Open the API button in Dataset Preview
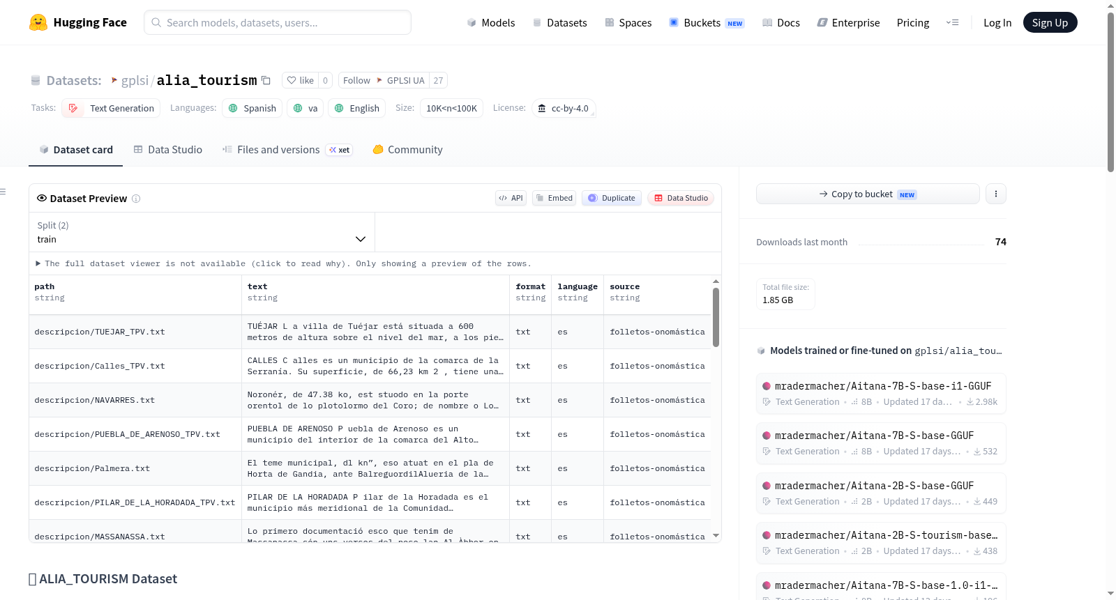1116x600 pixels. 511,198
